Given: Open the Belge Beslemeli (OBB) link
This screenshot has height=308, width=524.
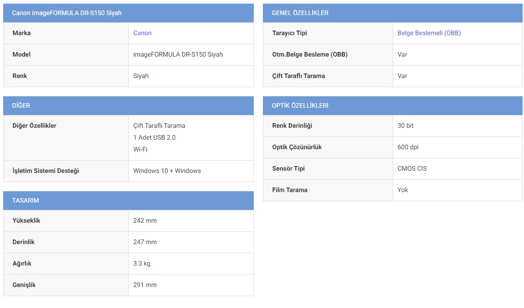Looking at the screenshot, I should 429,33.
